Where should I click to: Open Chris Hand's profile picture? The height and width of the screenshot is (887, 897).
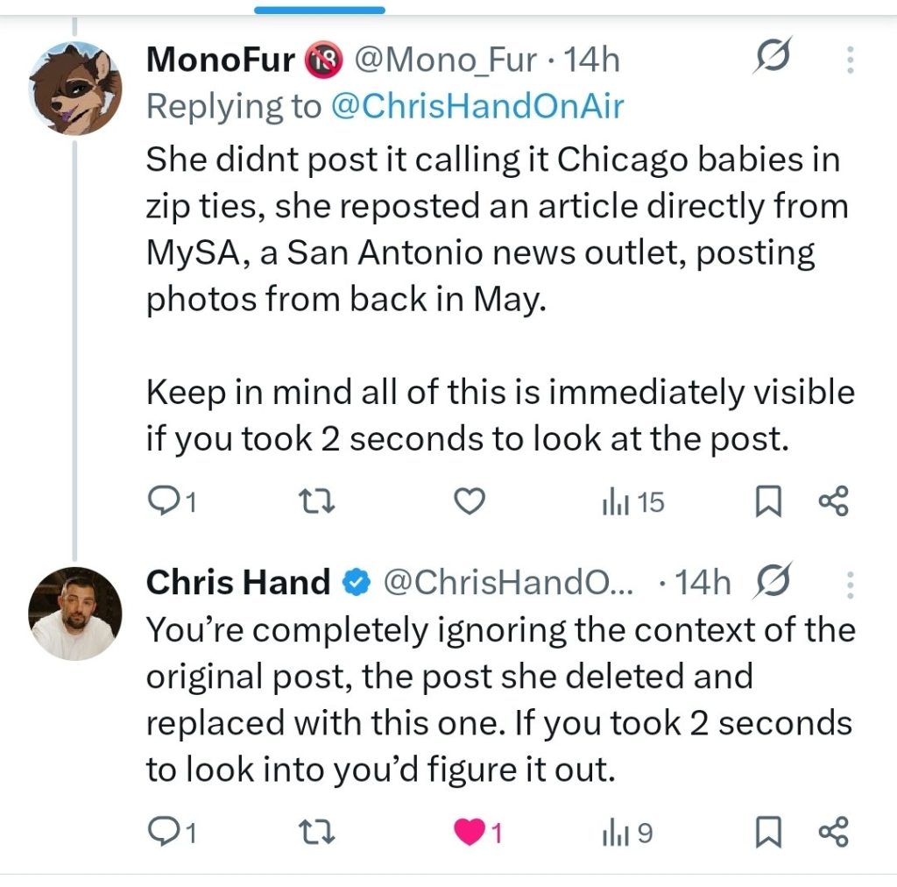(74, 613)
